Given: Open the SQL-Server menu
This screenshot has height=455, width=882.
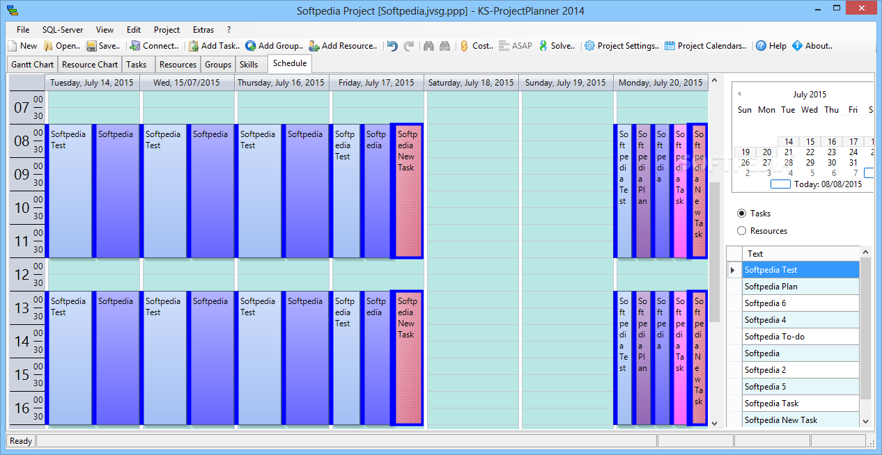Looking at the screenshot, I should [62, 30].
